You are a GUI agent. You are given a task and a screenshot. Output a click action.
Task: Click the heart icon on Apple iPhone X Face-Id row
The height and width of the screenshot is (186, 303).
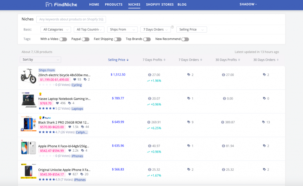click(70, 151)
